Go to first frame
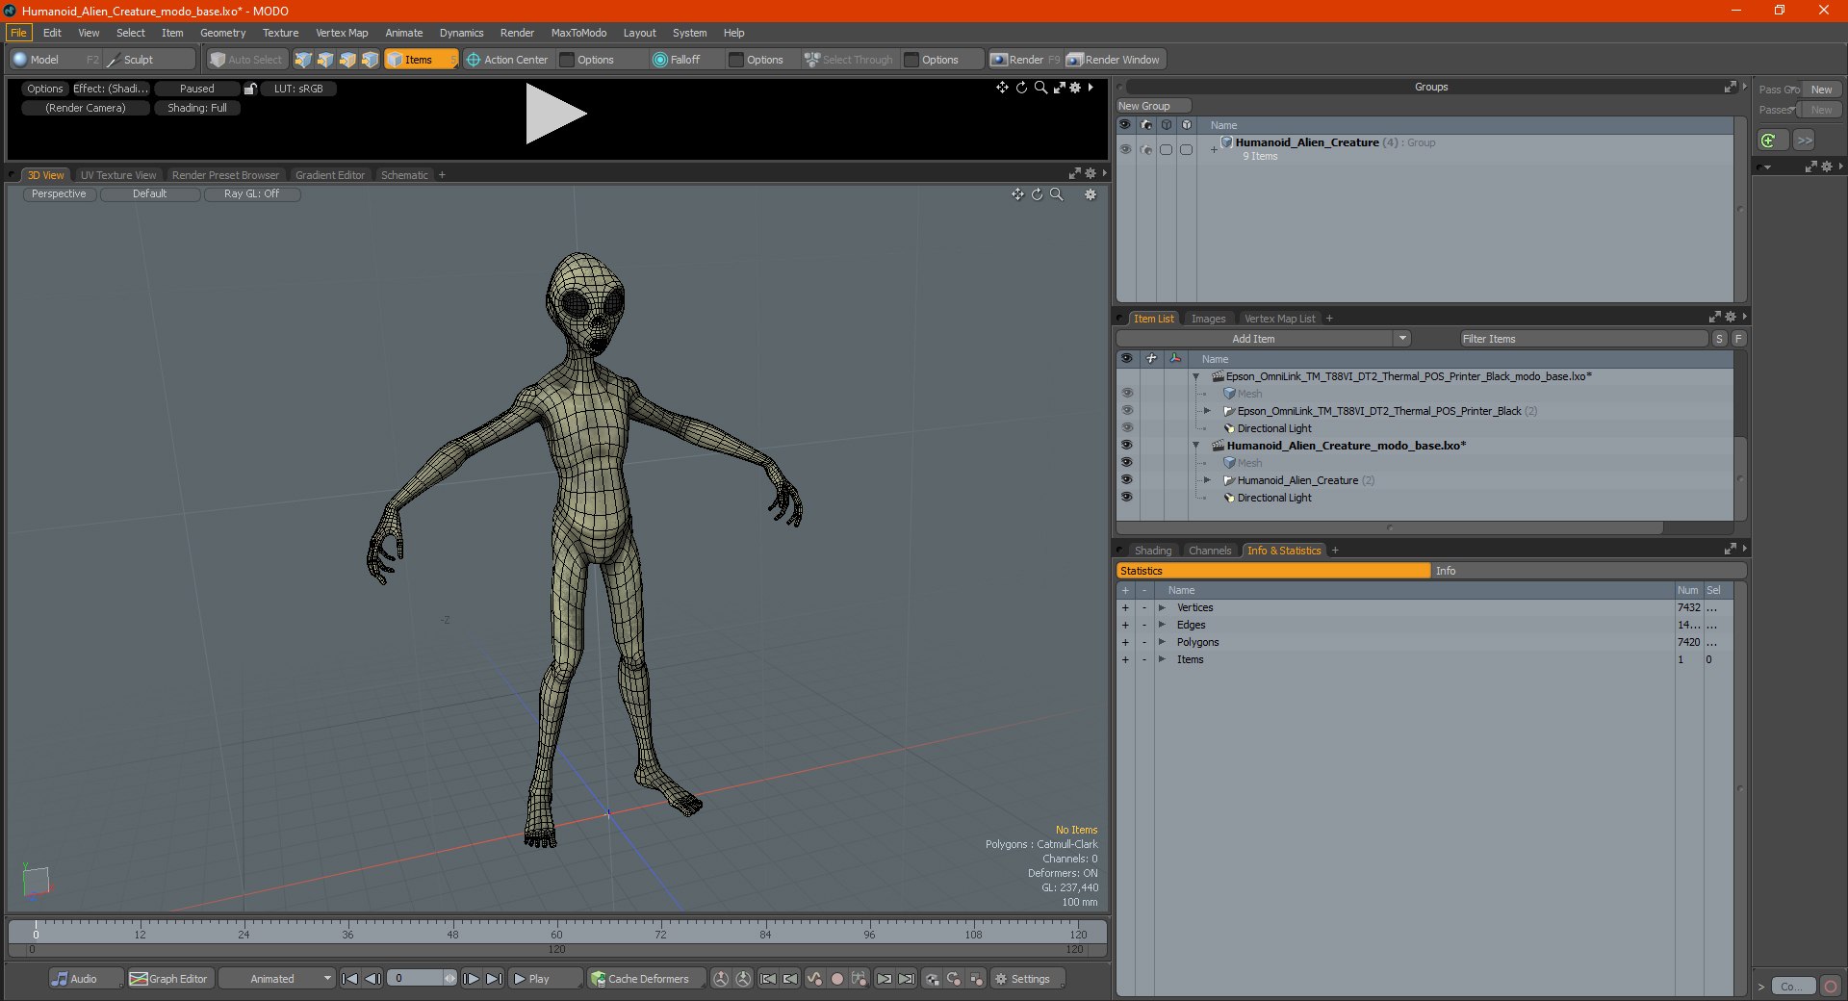The height and width of the screenshot is (1001, 1848). (350, 979)
